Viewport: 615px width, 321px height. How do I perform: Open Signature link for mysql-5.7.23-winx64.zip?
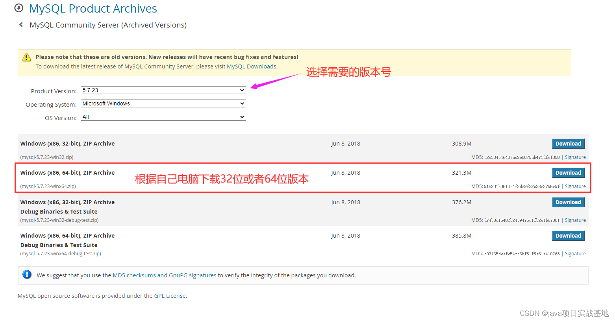[575, 186]
